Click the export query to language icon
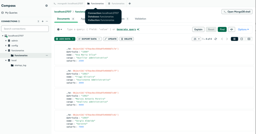This screenshot has height=134, width=256. click(232, 29)
